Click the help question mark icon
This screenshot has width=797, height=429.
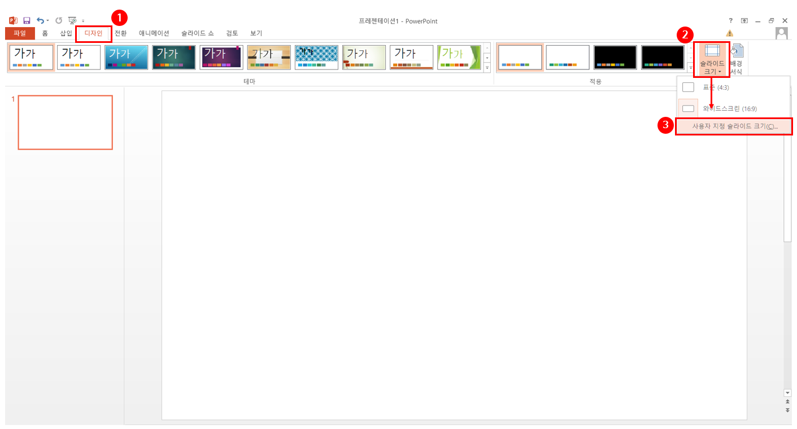pyautogui.click(x=731, y=21)
